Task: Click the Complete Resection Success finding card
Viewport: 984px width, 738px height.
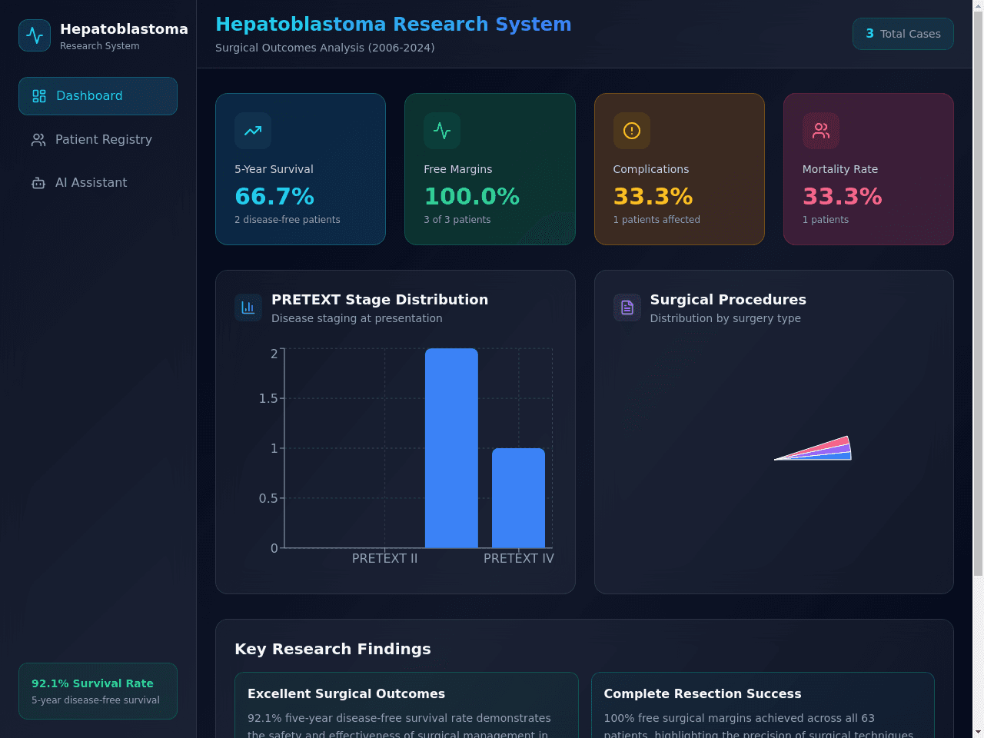Action: 763,705
